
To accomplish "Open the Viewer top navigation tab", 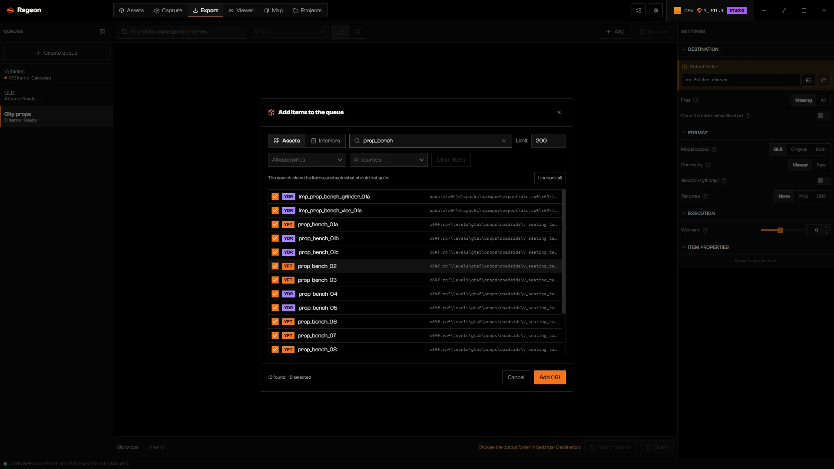I will coord(241,10).
